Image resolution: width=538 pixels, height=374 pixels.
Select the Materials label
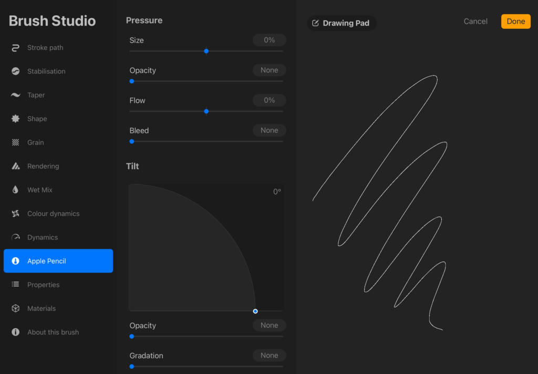pos(42,308)
